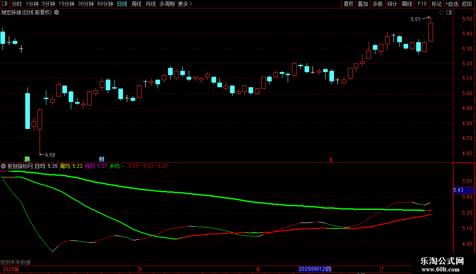The image size is (476, 274).
Task: Click the 4.60 price axis label
Action: pyautogui.click(x=467, y=153)
